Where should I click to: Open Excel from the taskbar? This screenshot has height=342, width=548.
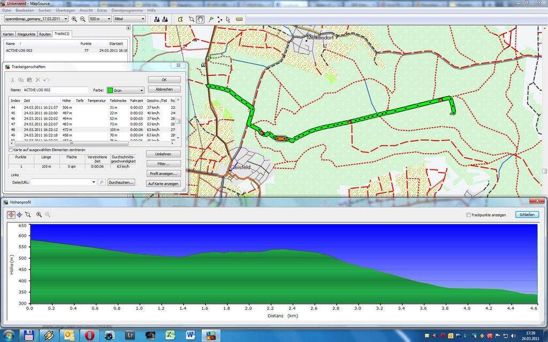click(x=171, y=336)
